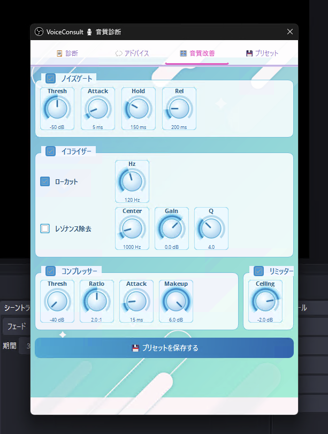Image resolution: width=328 pixels, height=434 pixels.
Task: Click the compressor Ratio knob
Action: (97, 301)
